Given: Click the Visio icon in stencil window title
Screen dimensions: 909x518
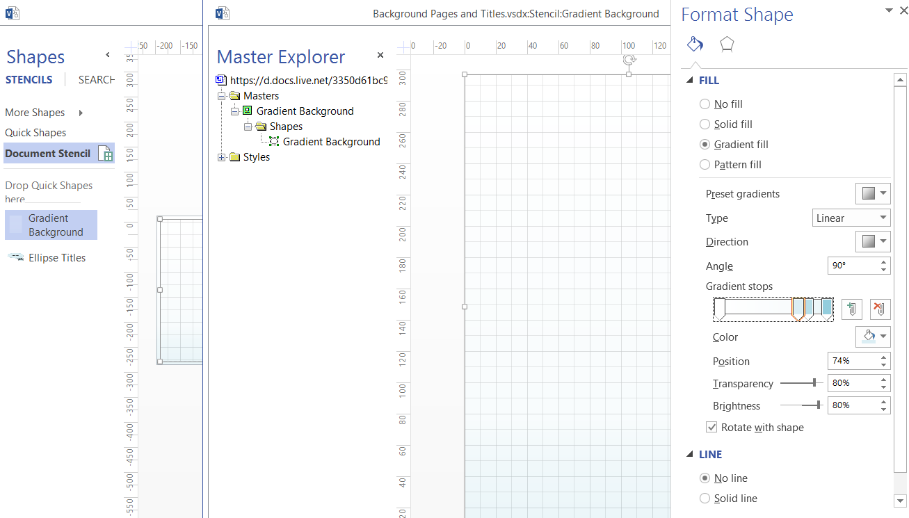Looking at the screenshot, I should coord(223,13).
